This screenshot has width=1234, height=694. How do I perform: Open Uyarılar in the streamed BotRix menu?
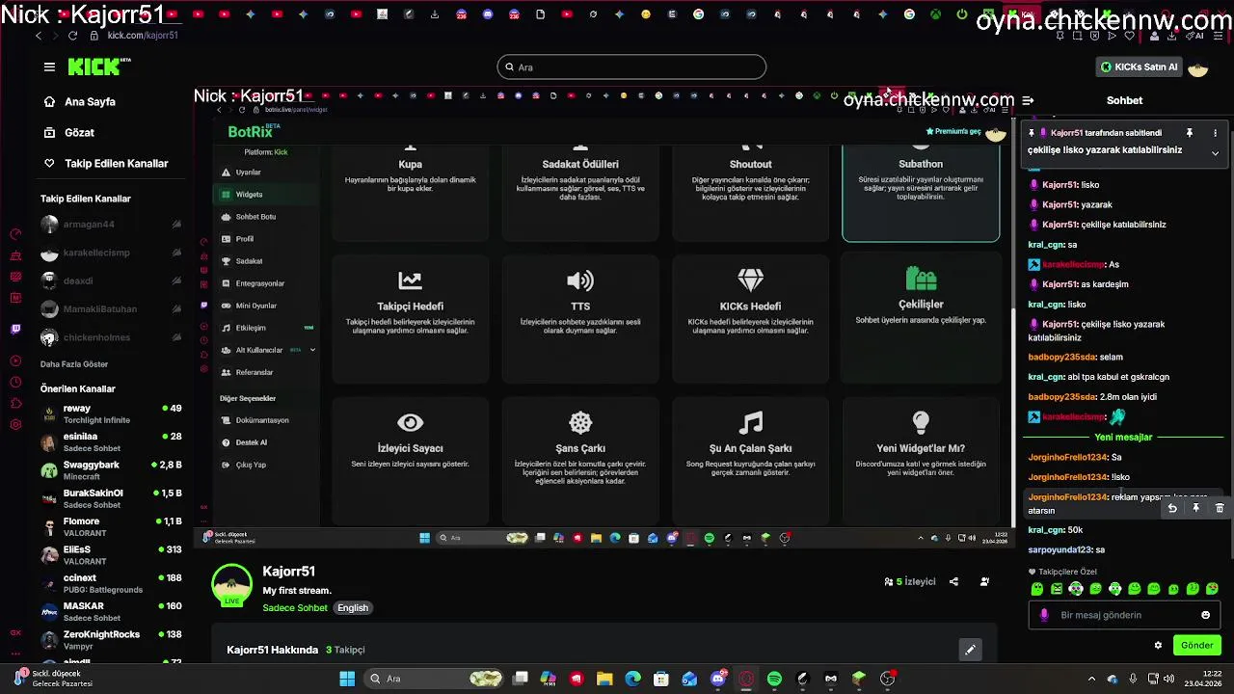pyautogui.click(x=248, y=173)
